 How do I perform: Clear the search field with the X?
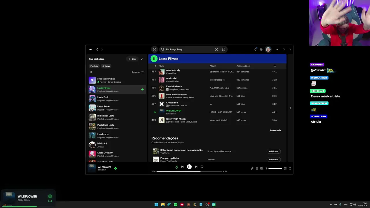click(217, 49)
